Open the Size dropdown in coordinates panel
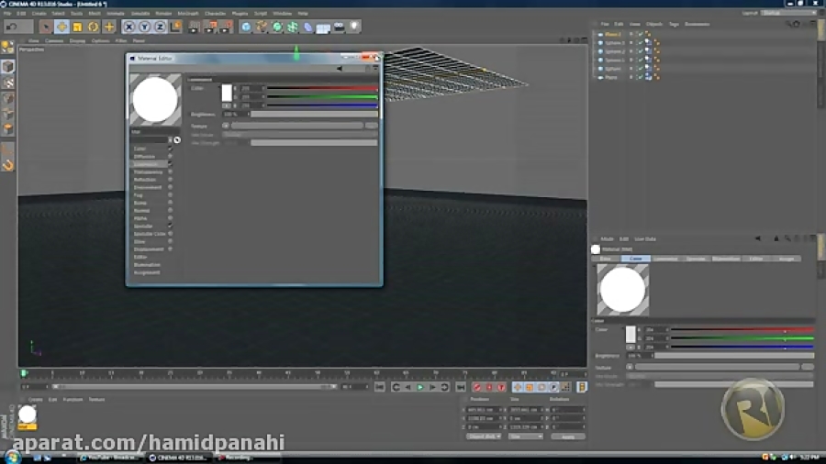This screenshot has width=826, height=464. click(x=525, y=436)
